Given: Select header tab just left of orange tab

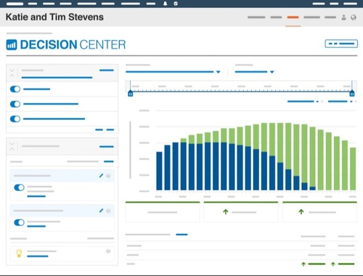Looking at the screenshot, I should (x=276, y=17).
